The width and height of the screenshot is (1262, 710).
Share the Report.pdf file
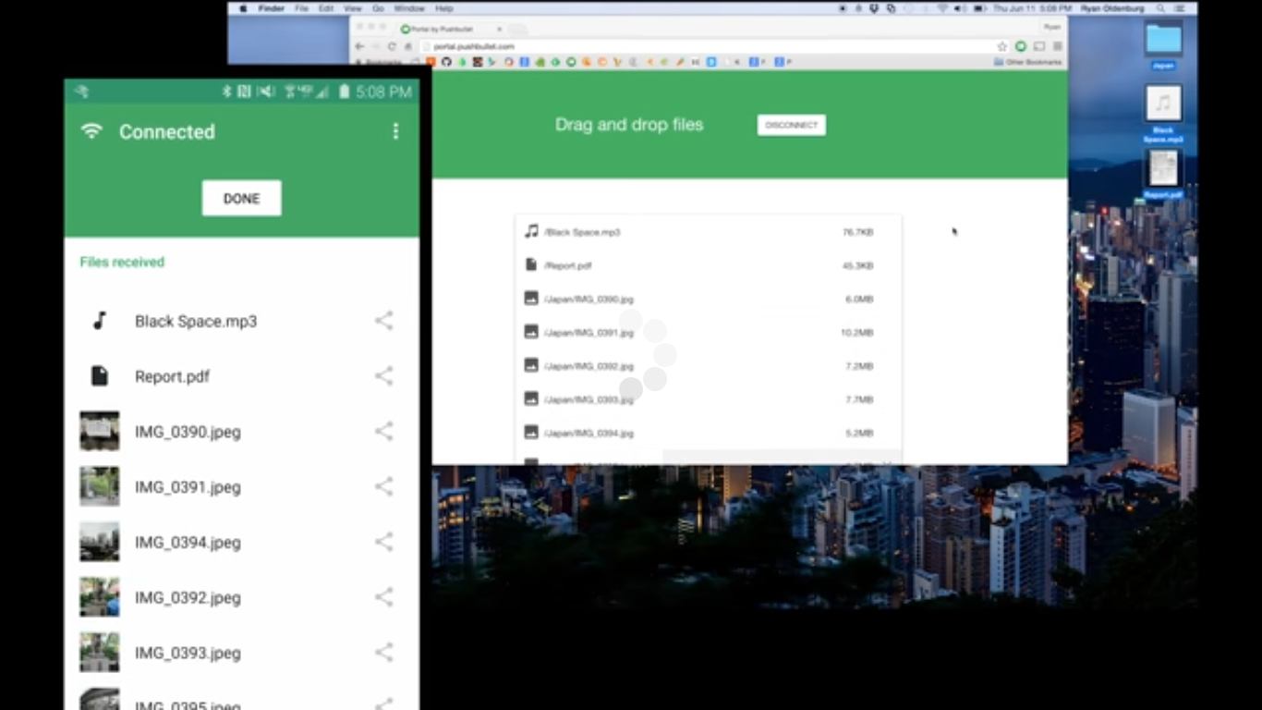(383, 376)
